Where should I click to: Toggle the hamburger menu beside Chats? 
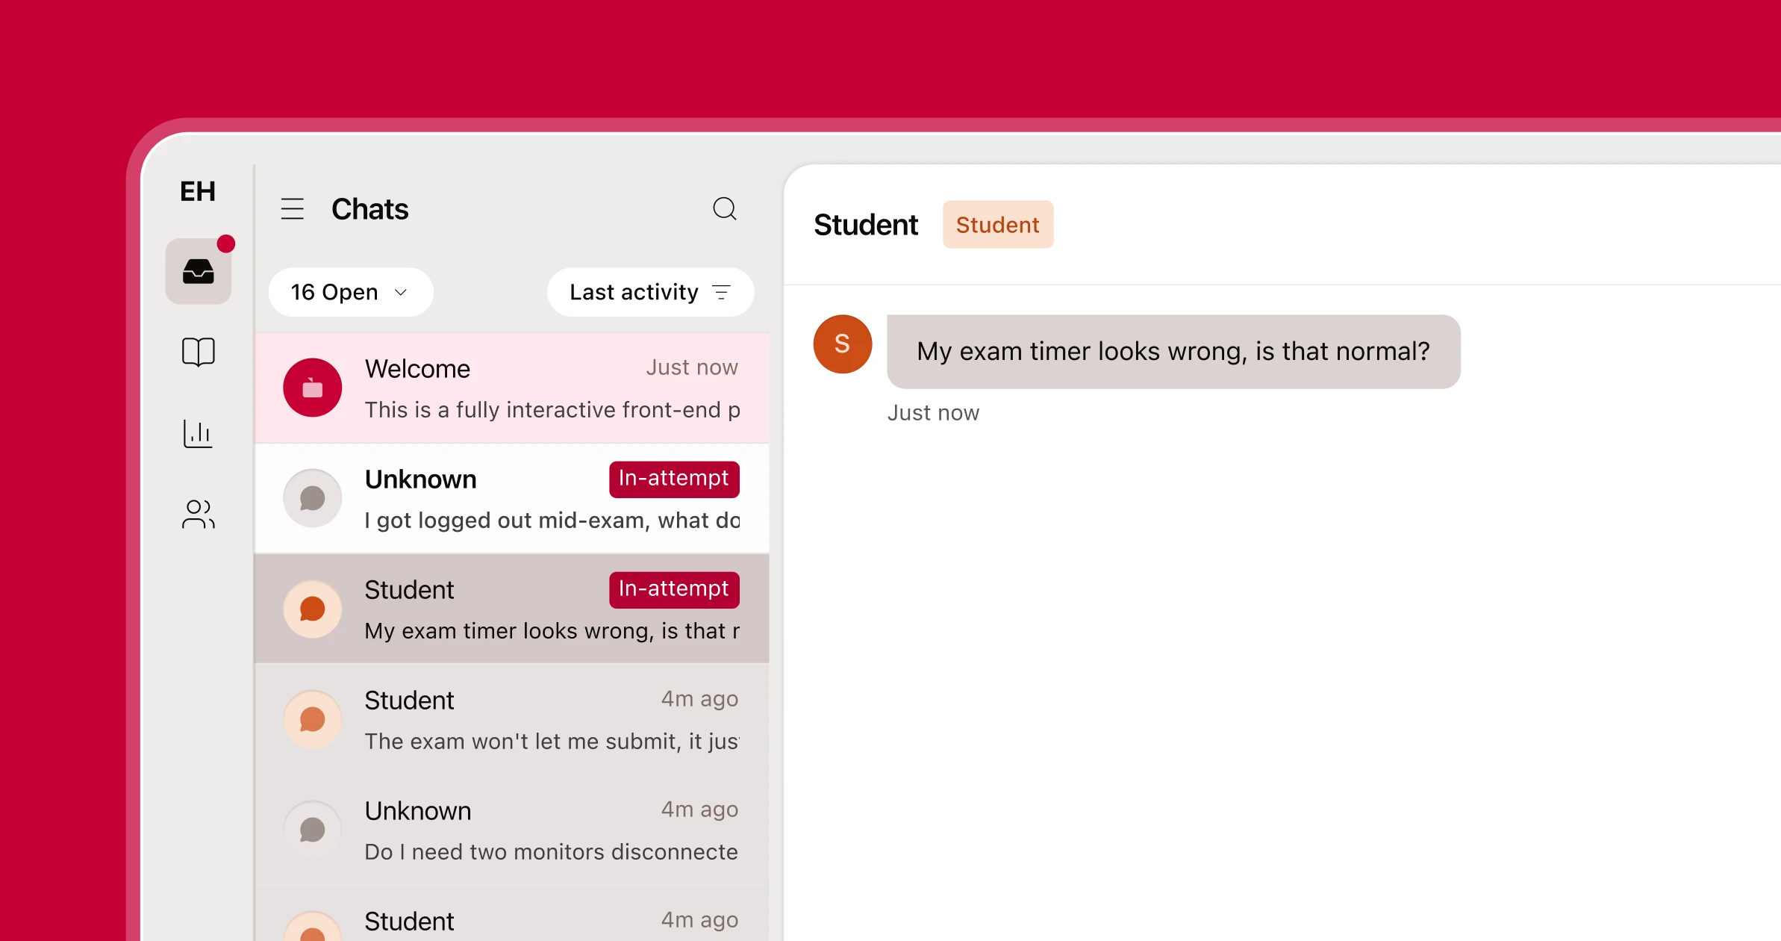click(x=293, y=209)
